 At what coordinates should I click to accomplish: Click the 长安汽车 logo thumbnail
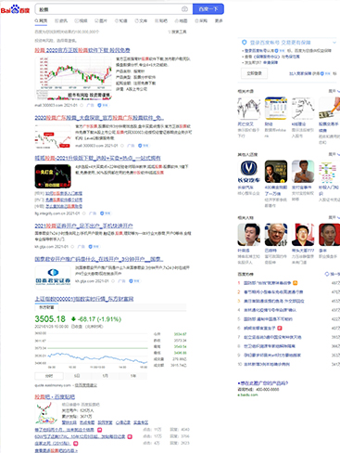(x=249, y=172)
